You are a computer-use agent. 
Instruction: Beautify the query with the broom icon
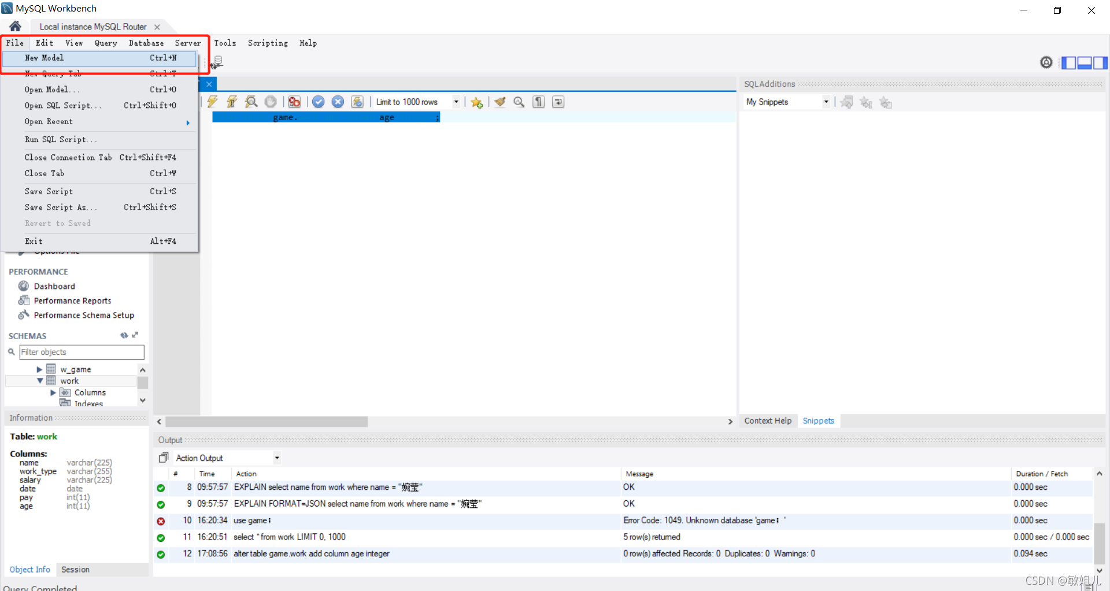500,102
